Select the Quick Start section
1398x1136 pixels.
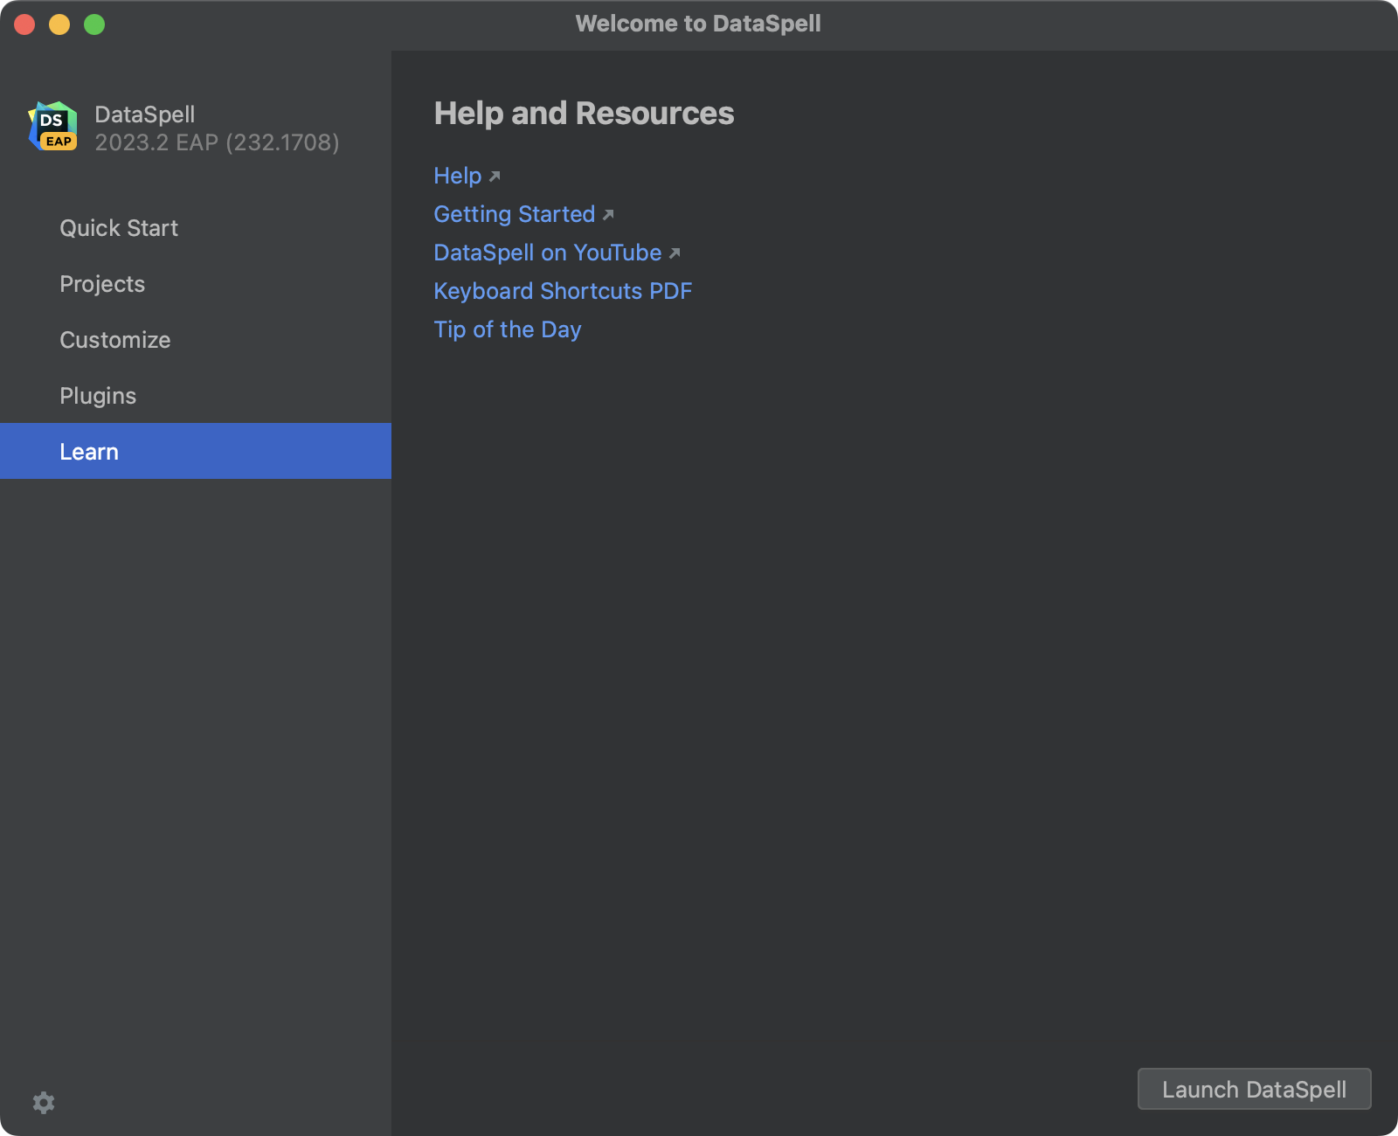(x=119, y=228)
